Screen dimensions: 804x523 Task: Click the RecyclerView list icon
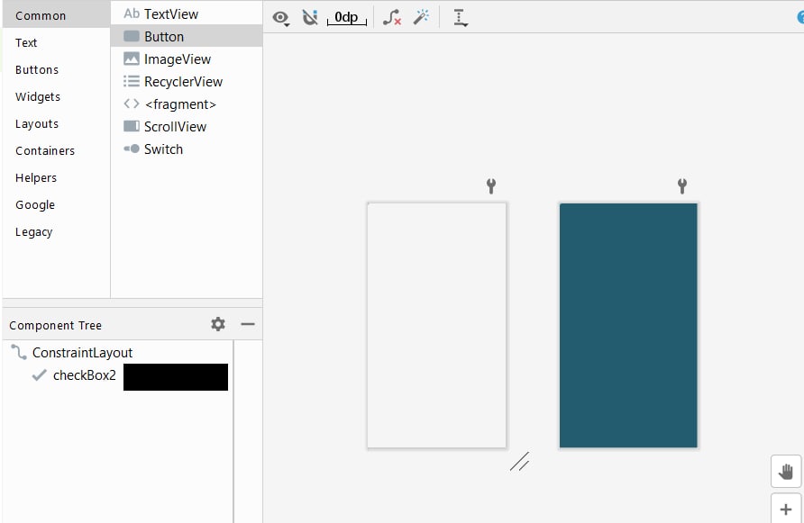click(132, 81)
